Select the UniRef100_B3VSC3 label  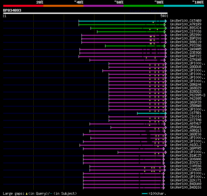coord(186,163)
